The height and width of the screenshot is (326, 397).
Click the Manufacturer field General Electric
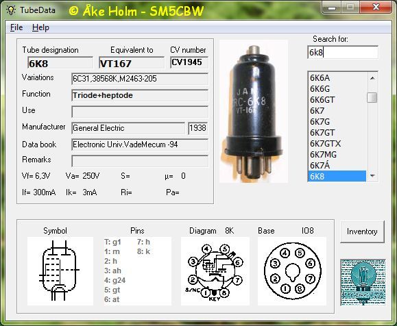pos(128,128)
